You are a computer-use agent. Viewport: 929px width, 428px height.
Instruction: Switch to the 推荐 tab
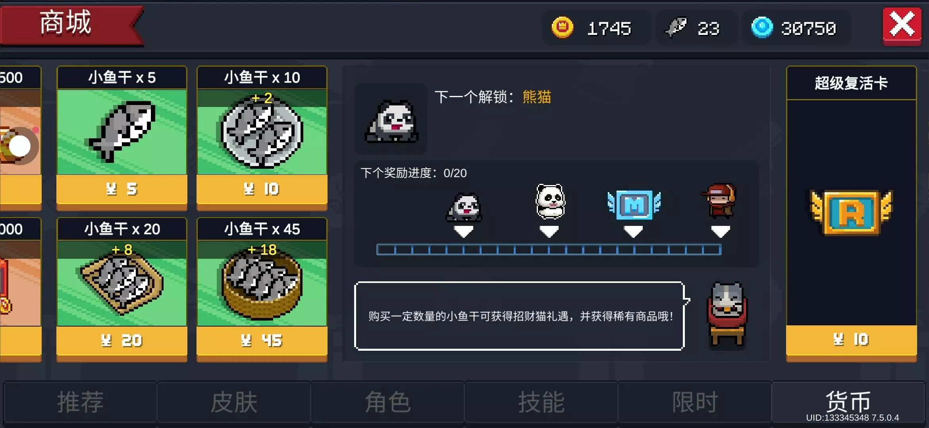pyautogui.click(x=80, y=402)
